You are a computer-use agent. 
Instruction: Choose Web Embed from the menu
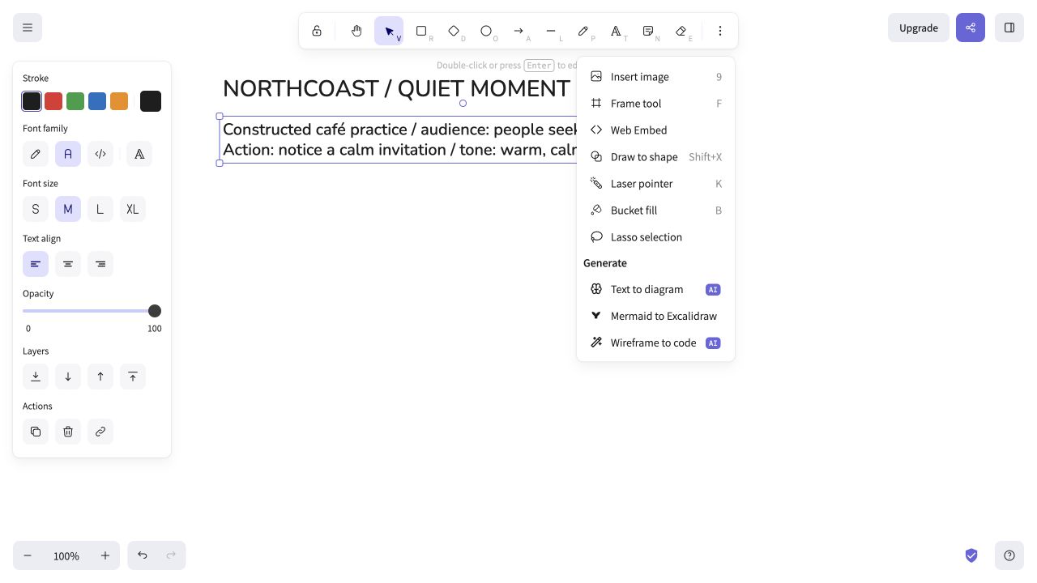pos(655,130)
